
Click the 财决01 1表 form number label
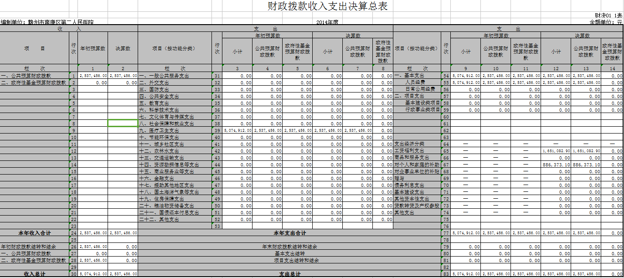tap(609, 16)
